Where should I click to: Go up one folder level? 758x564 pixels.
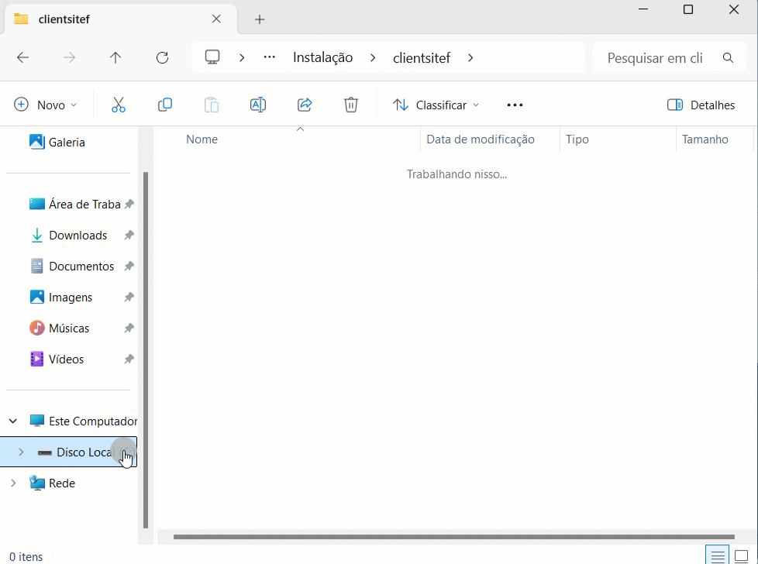(115, 58)
